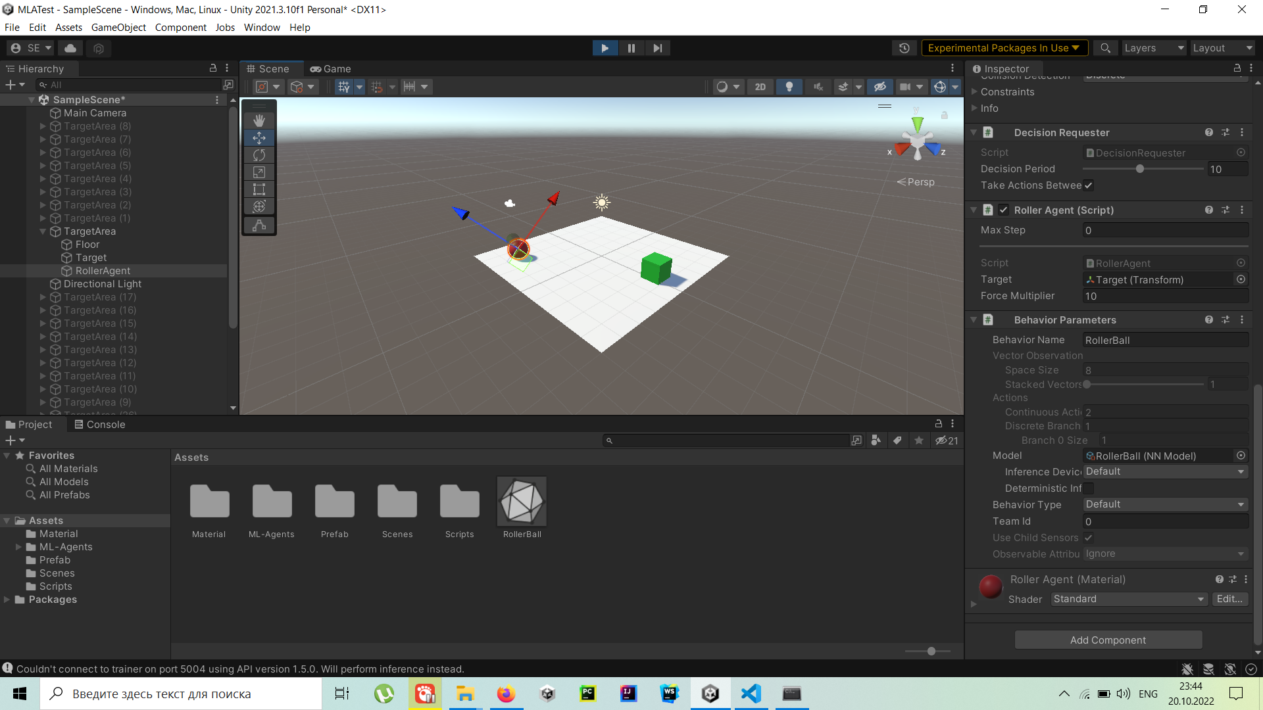1263x710 pixels.
Task: Select the RollerBall model asset thumbnail
Action: coord(522,502)
